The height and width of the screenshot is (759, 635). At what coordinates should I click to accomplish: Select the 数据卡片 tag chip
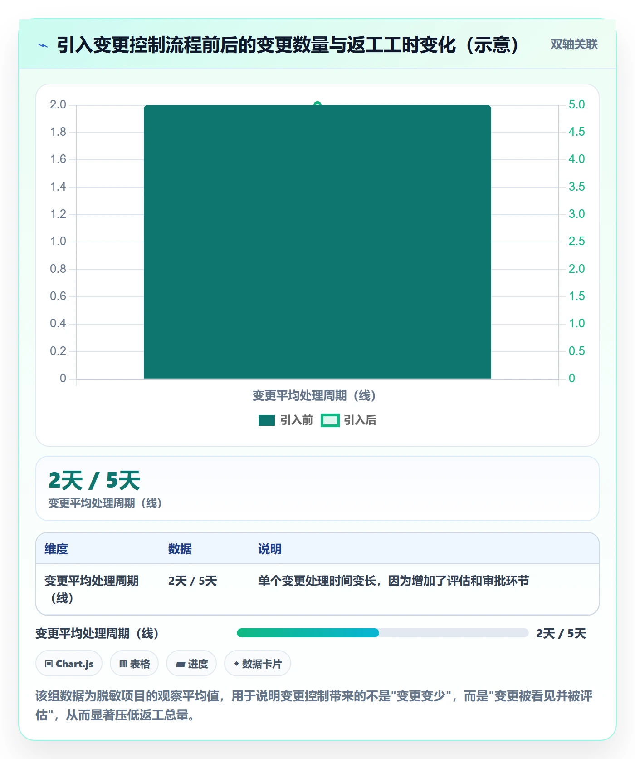258,664
